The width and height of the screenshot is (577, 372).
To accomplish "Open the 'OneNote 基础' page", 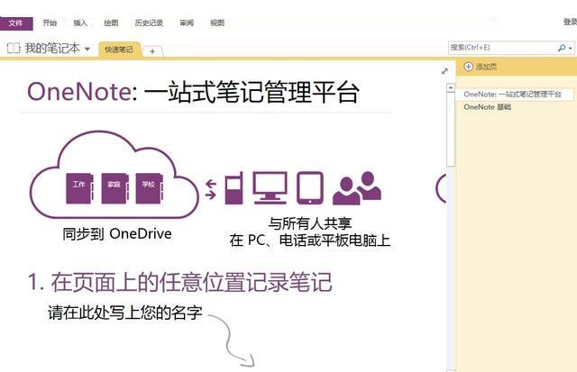I will 487,107.
